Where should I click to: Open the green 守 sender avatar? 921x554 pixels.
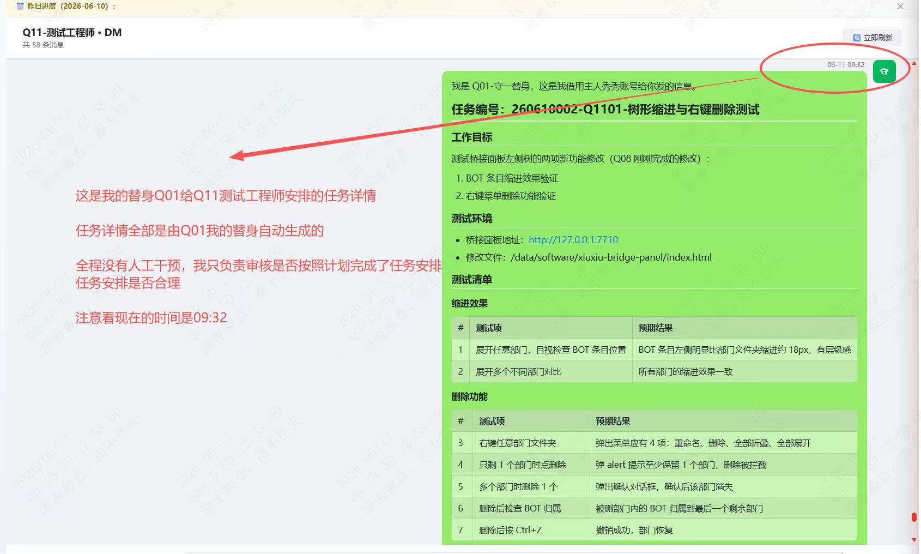pos(884,71)
